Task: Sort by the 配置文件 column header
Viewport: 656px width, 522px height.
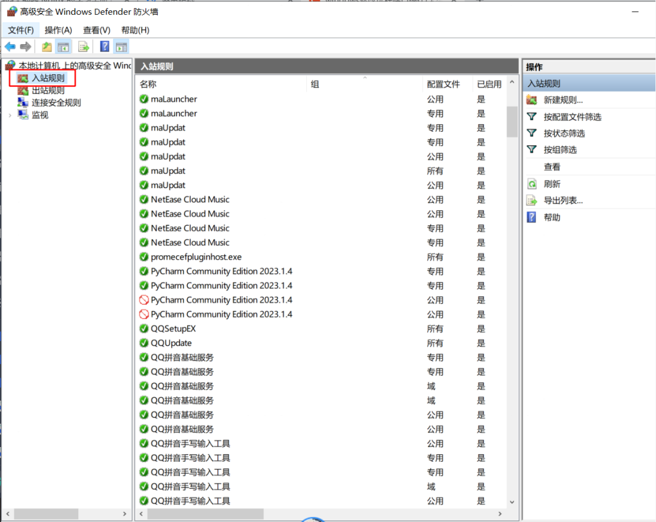Action: coord(447,84)
